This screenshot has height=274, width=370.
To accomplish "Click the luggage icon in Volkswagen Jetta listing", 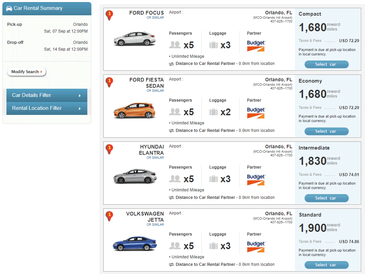I will [x=213, y=246].
